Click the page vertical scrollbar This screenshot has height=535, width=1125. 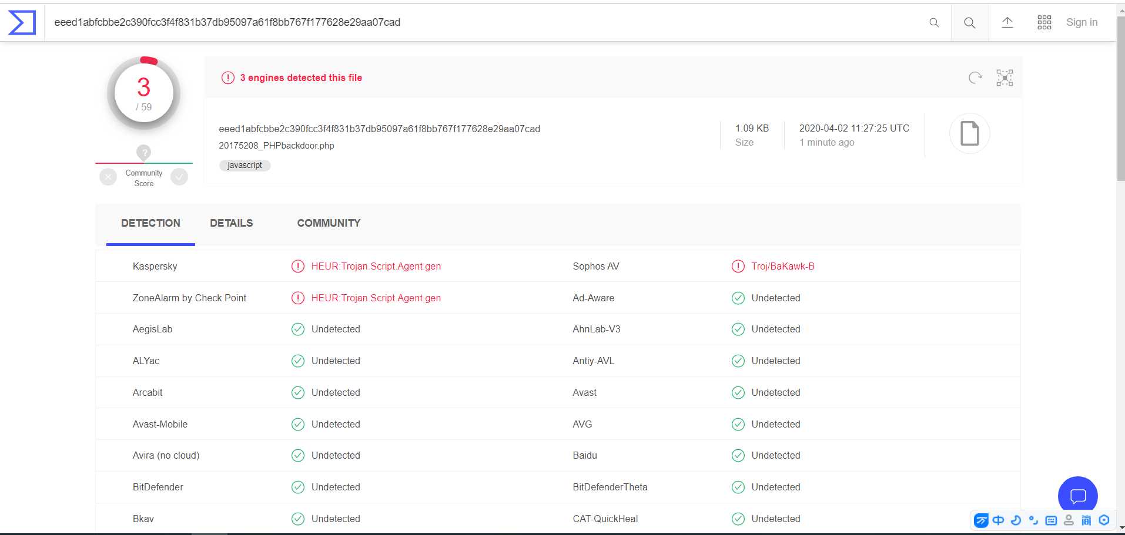(x=1120, y=100)
